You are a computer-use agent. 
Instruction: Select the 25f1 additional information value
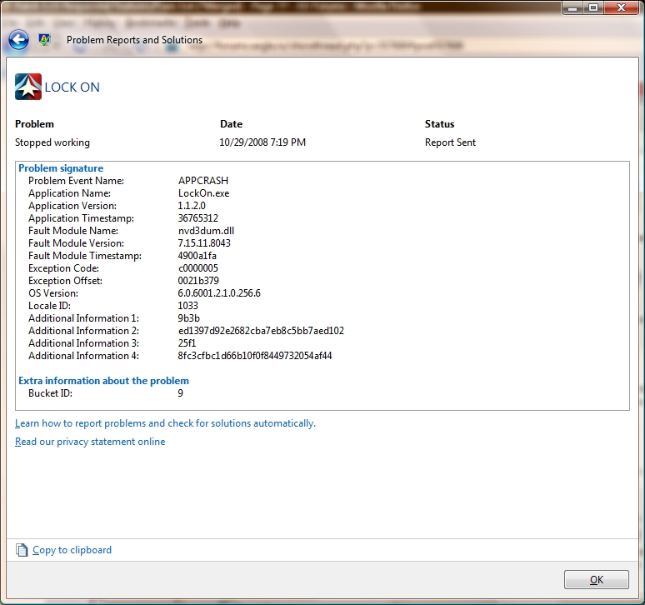187,343
